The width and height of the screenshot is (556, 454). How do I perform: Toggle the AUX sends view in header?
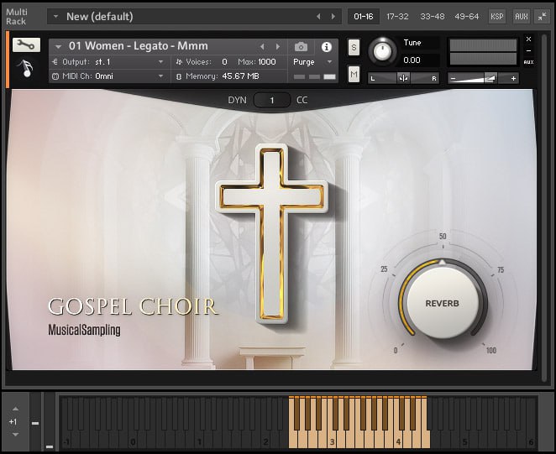(x=522, y=16)
